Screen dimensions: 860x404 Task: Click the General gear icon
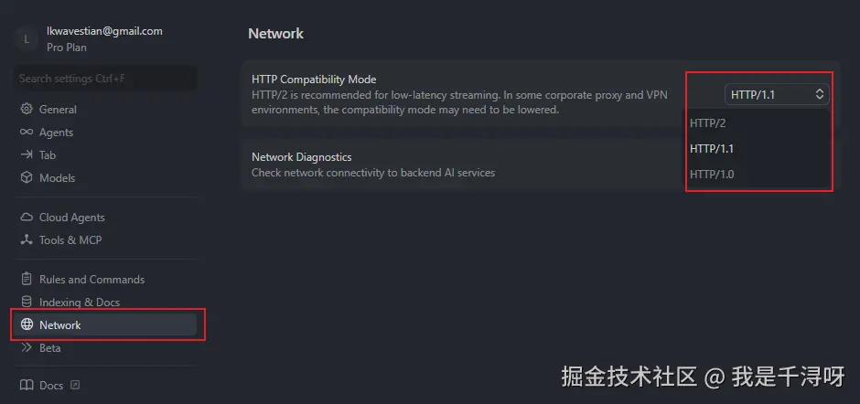tap(27, 110)
